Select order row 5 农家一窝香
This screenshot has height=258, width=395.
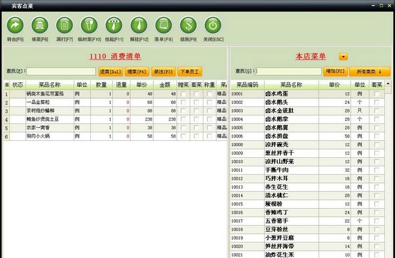(x=115, y=128)
